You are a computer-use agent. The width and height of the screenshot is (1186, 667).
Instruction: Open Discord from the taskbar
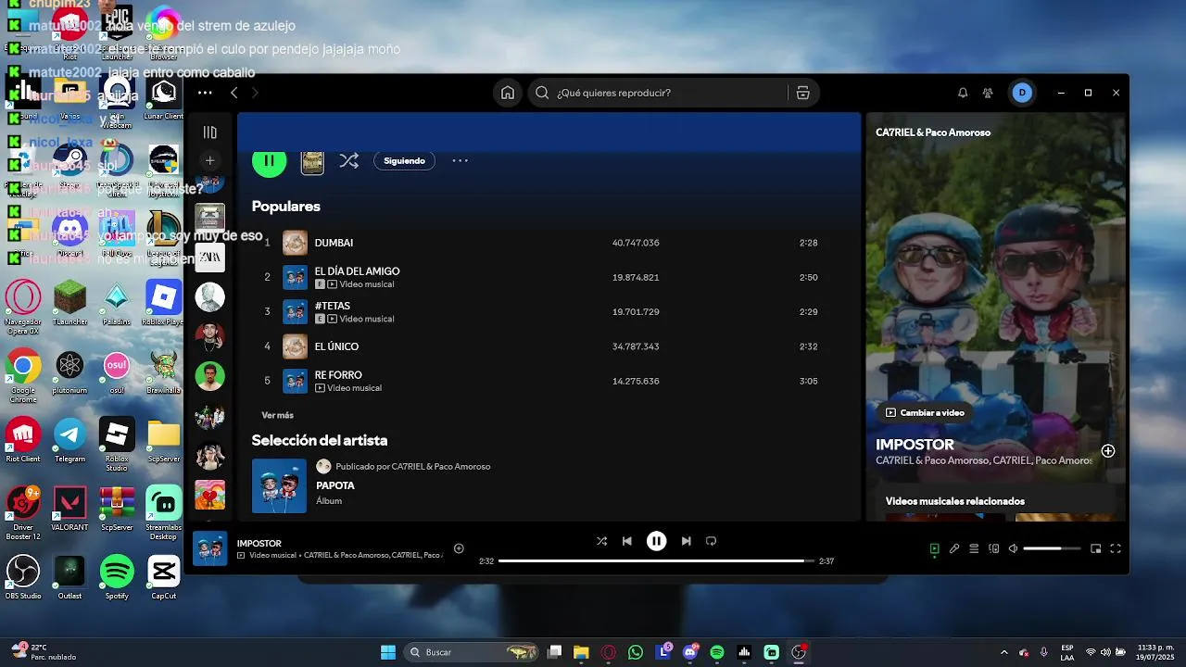[x=689, y=652]
